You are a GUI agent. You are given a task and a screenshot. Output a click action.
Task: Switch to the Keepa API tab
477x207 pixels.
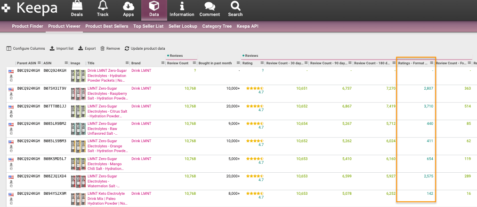click(x=247, y=26)
